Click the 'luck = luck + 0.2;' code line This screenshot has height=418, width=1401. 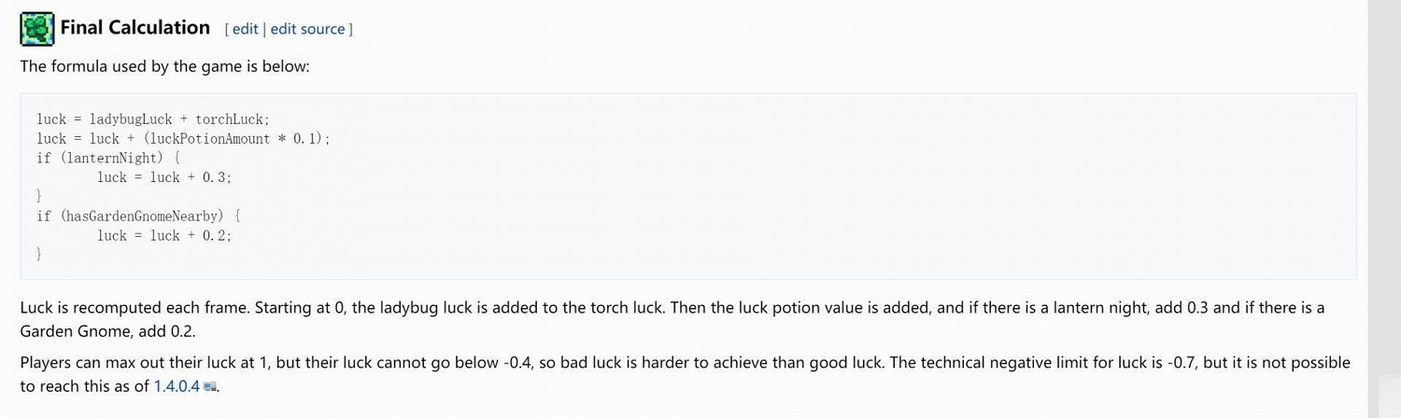pos(164,235)
